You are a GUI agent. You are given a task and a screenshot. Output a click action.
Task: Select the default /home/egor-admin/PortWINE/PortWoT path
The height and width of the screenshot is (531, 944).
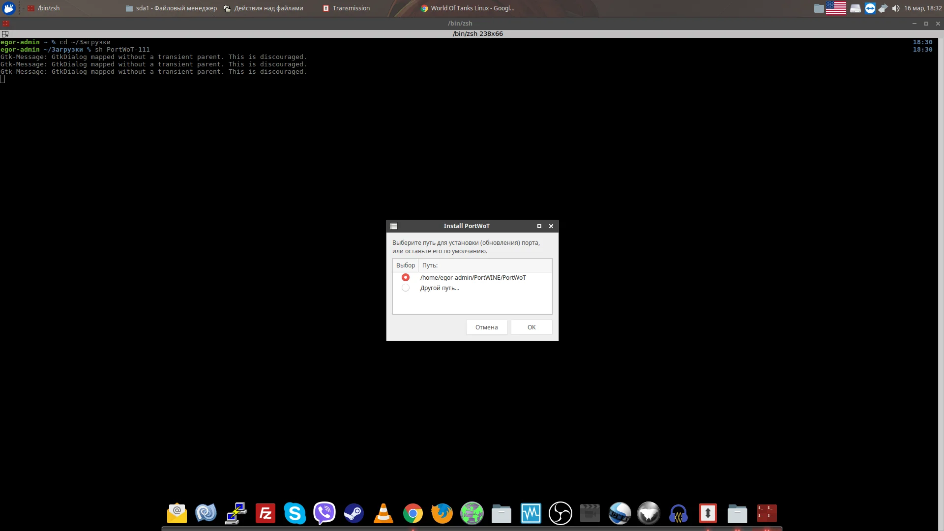coord(405,278)
